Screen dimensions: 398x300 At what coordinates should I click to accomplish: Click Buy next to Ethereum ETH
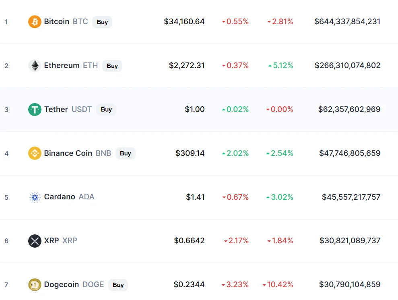tap(112, 66)
